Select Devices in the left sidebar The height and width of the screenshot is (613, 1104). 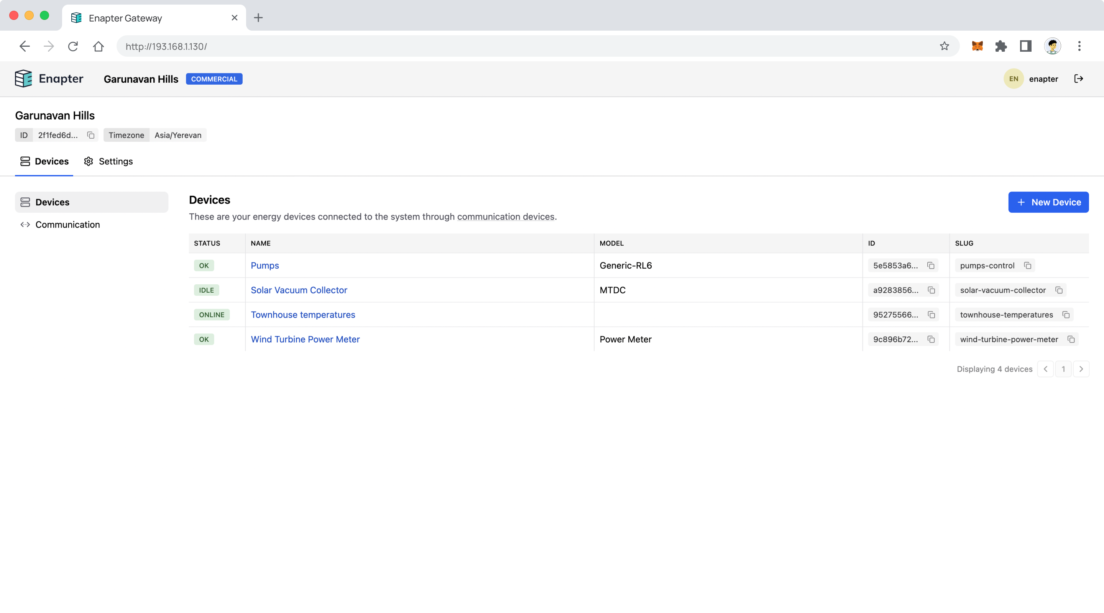pos(52,202)
